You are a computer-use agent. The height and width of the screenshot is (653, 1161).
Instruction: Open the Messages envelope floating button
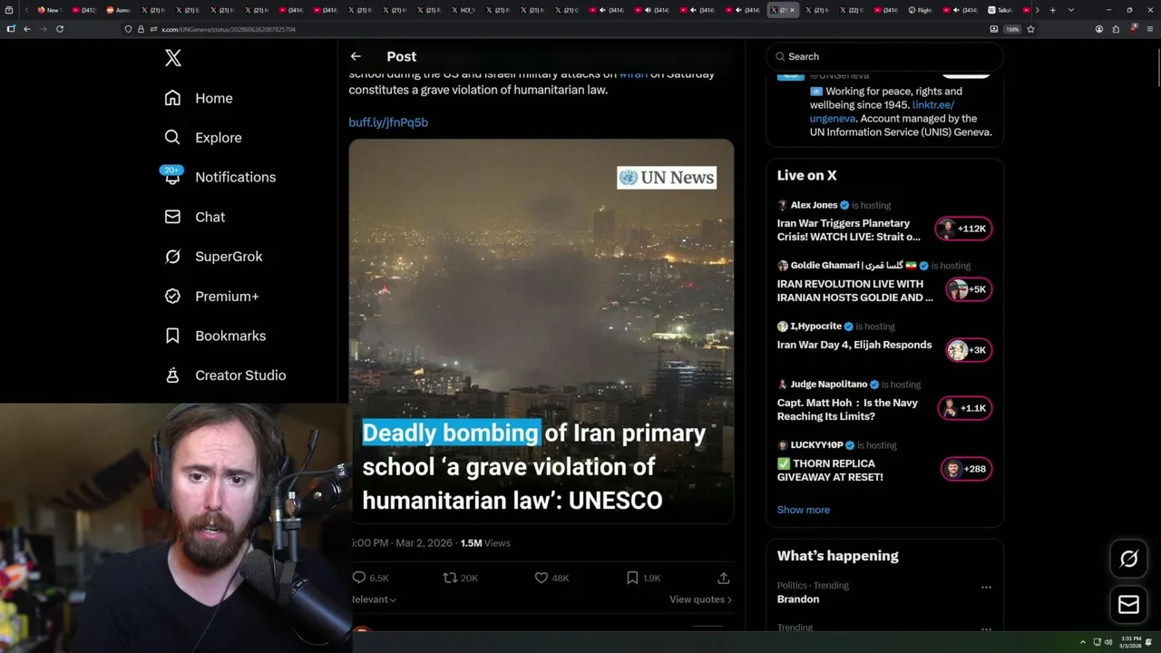click(1128, 605)
